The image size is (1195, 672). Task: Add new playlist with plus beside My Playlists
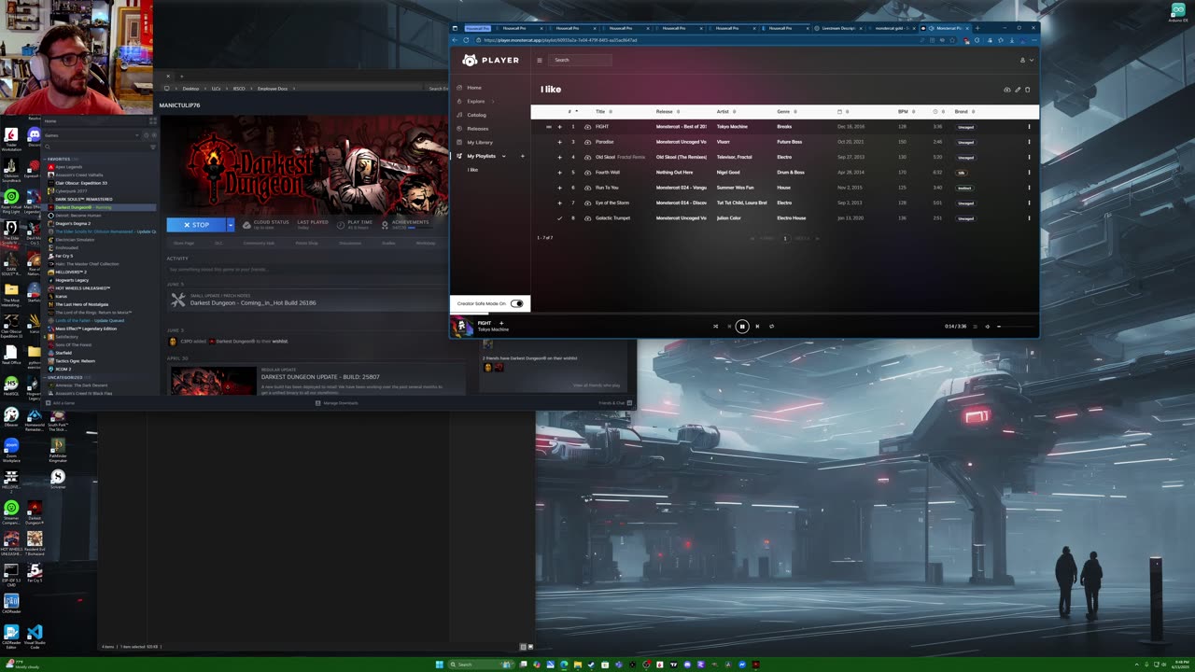[x=522, y=156]
